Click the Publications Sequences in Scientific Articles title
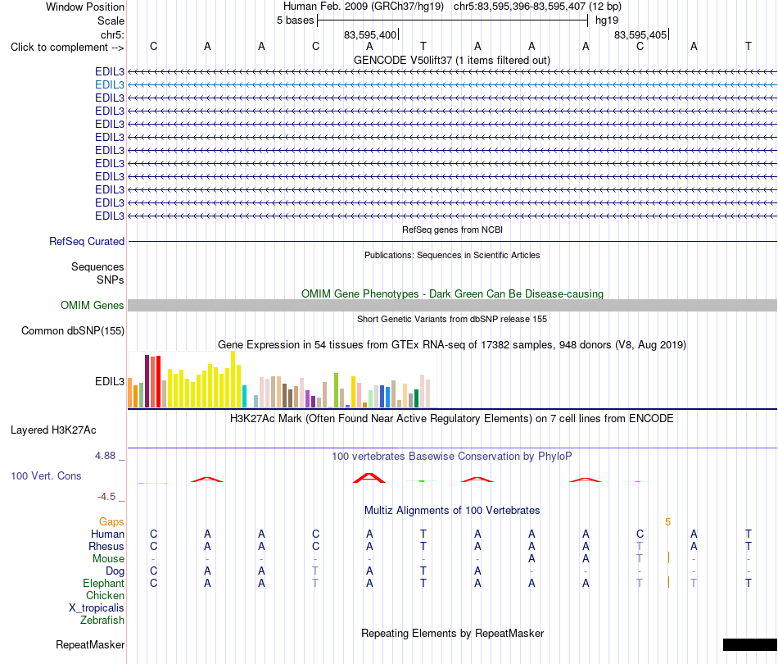This screenshot has height=664, width=778. pos(452,255)
